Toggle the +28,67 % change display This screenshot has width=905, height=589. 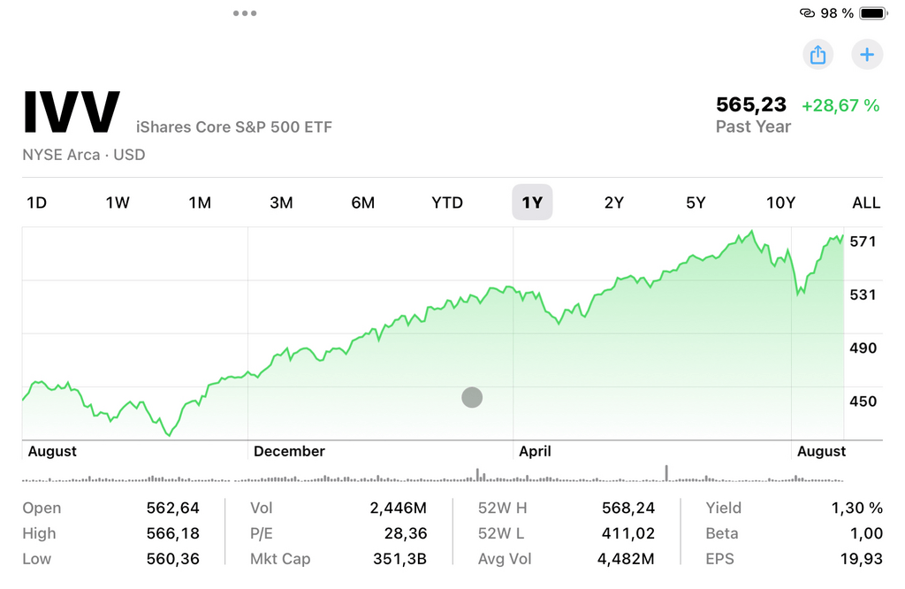tap(840, 106)
